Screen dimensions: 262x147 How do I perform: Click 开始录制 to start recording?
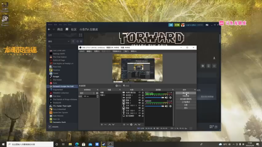click(186, 96)
